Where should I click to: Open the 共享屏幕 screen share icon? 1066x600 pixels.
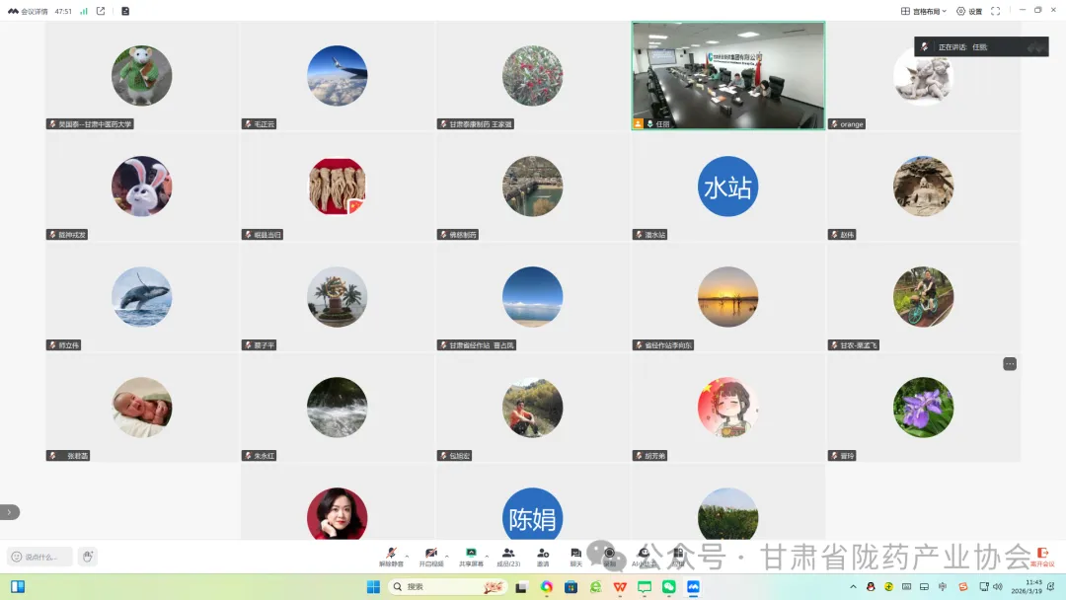click(x=471, y=557)
